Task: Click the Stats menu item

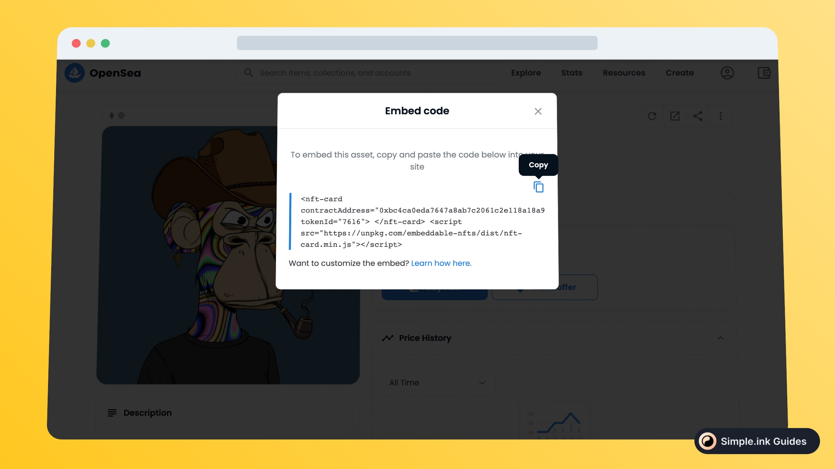Action: click(572, 73)
